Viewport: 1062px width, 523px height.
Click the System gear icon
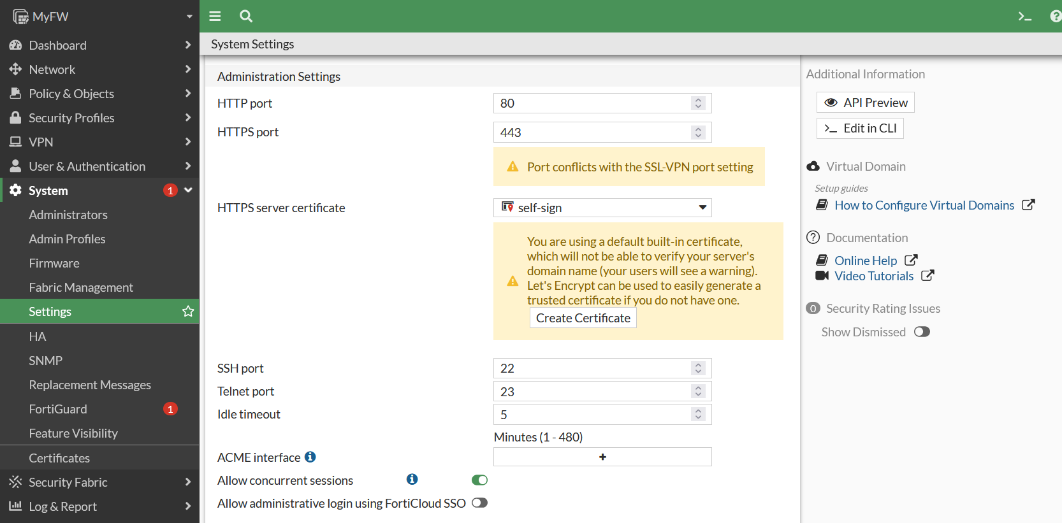16,190
